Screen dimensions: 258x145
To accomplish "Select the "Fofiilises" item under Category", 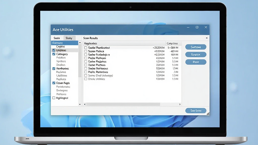I will click(x=61, y=58).
